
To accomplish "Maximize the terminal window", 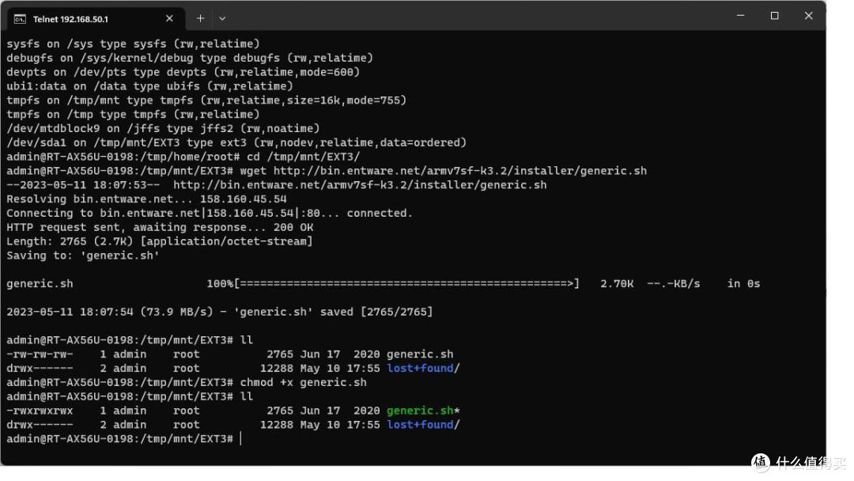I will 774,16.
